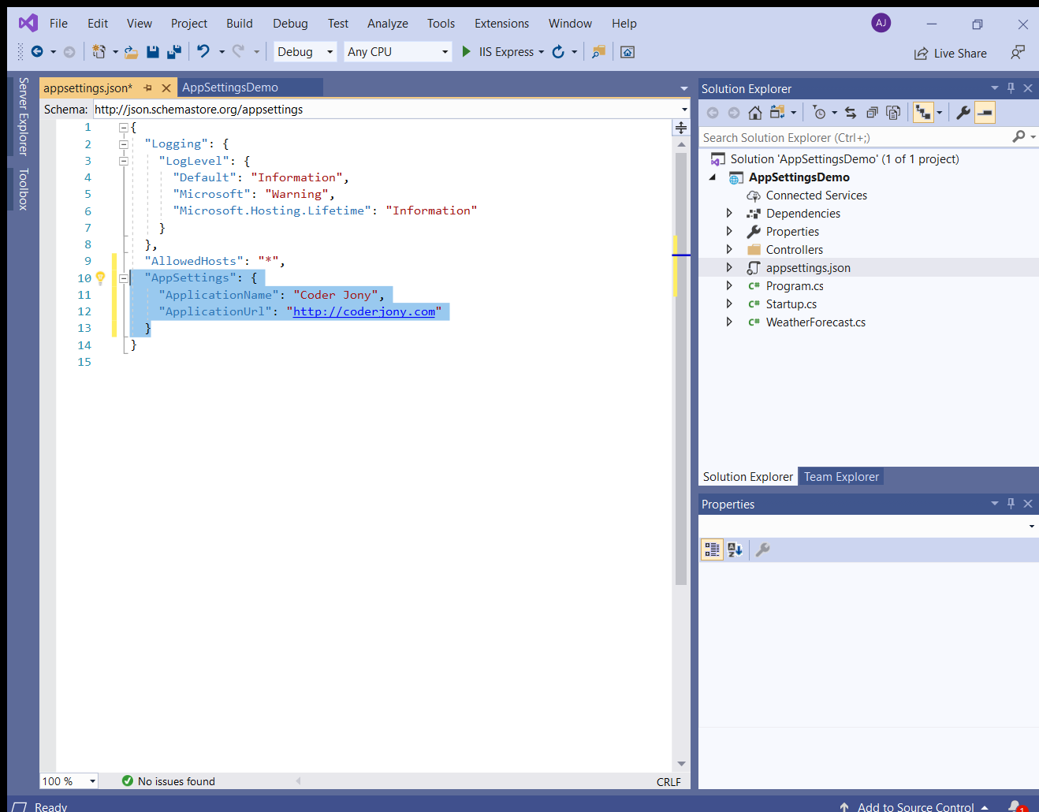Click the Home icon in Solution Explorer
The height and width of the screenshot is (812, 1039).
point(754,113)
